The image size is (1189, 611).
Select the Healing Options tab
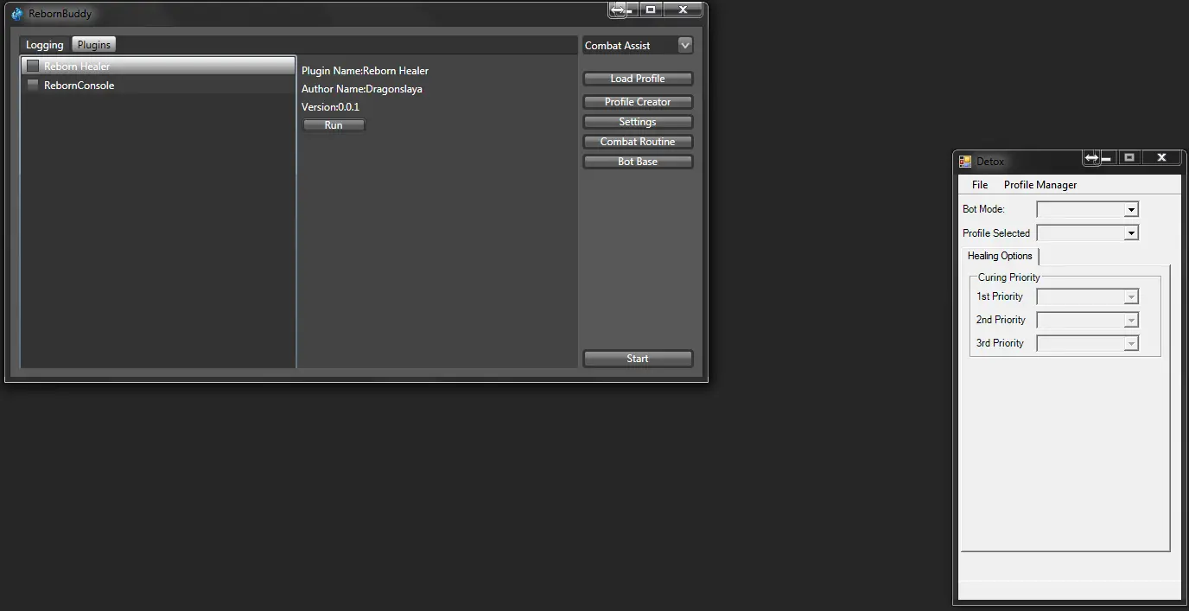[1000, 256]
